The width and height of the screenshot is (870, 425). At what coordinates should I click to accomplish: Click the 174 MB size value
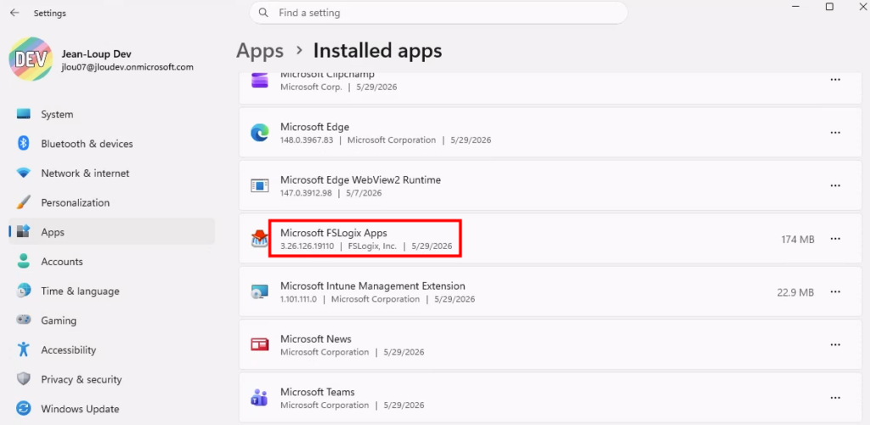click(x=798, y=239)
